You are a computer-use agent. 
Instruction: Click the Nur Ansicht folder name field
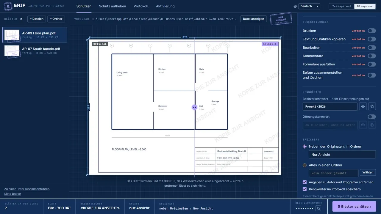pos(342,155)
